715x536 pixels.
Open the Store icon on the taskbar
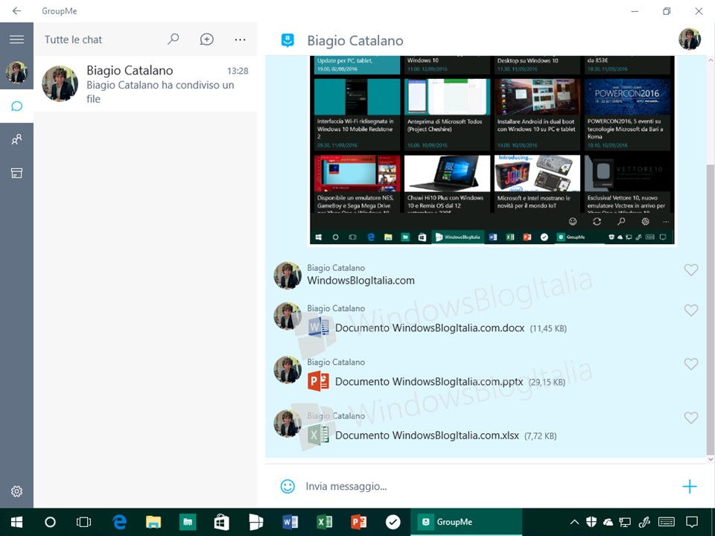222,522
